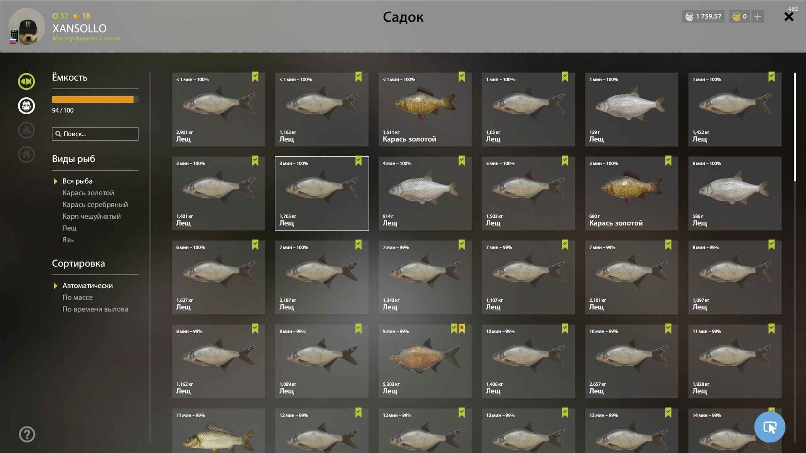Click the blue cursor button bottom right
The image size is (806, 453).
tap(769, 427)
